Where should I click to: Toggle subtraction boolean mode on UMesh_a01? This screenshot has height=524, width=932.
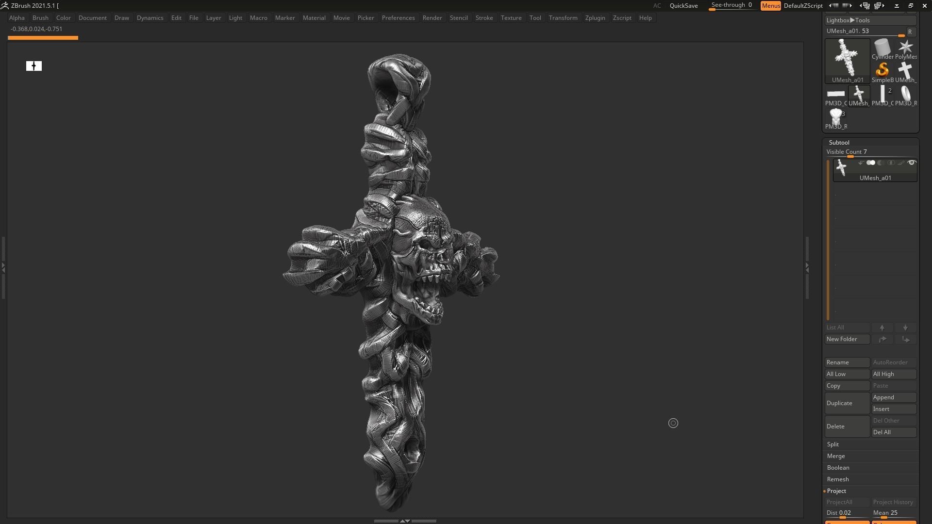[881, 163]
